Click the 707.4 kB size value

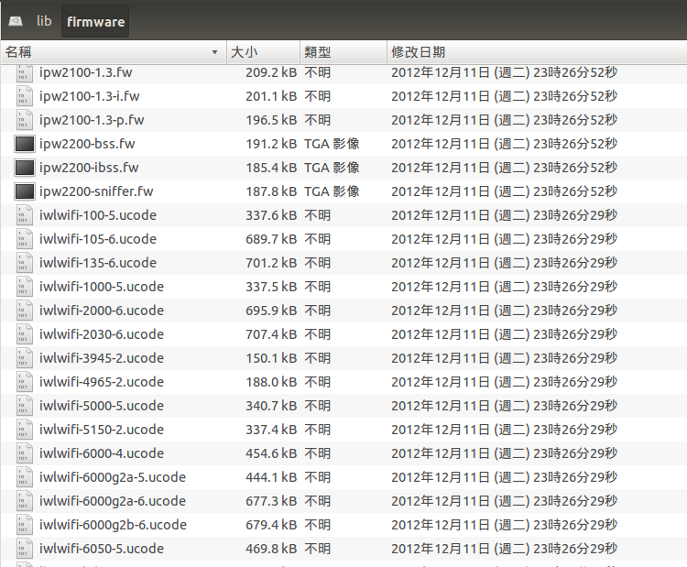[271, 334]
